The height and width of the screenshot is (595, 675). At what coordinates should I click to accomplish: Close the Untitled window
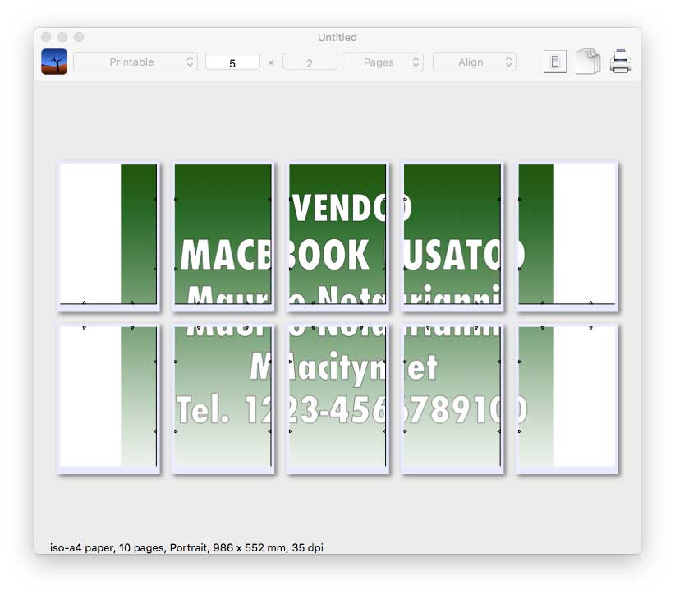point(46,37)
